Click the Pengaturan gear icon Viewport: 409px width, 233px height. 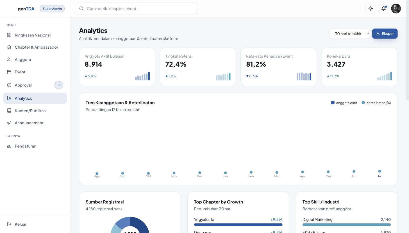click(9, 146)
